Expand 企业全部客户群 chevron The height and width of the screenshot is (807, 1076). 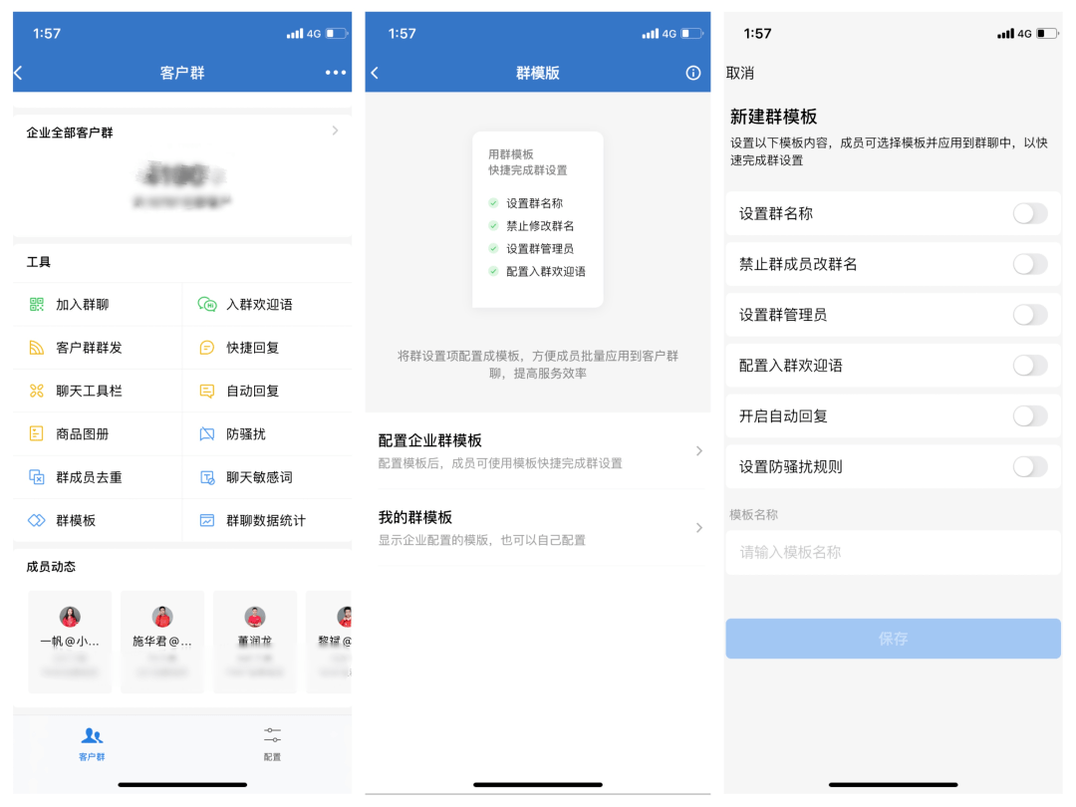tap(335, 131)
